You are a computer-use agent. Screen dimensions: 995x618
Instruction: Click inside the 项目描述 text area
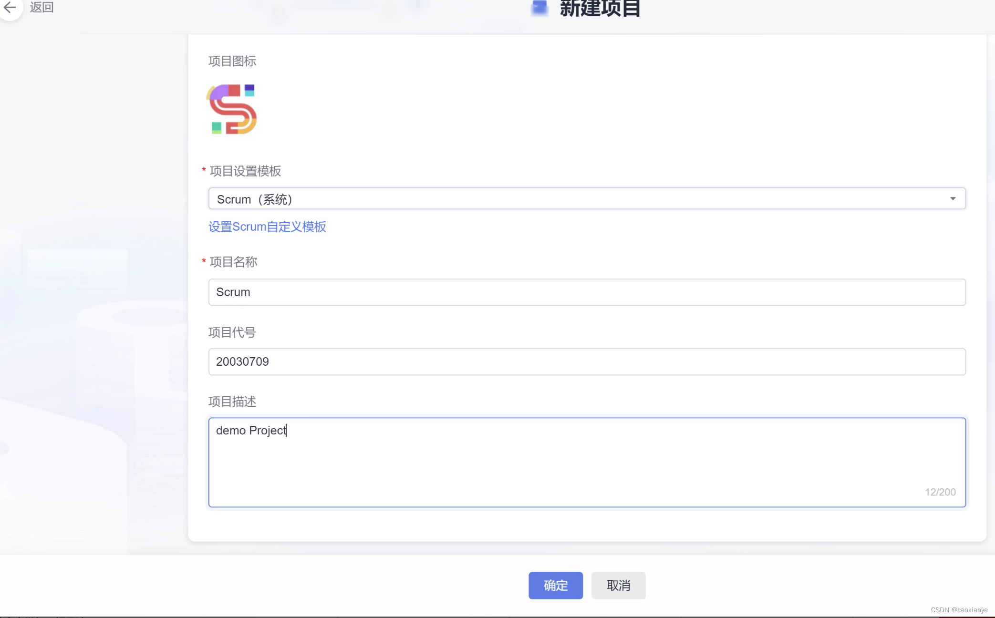587,463
